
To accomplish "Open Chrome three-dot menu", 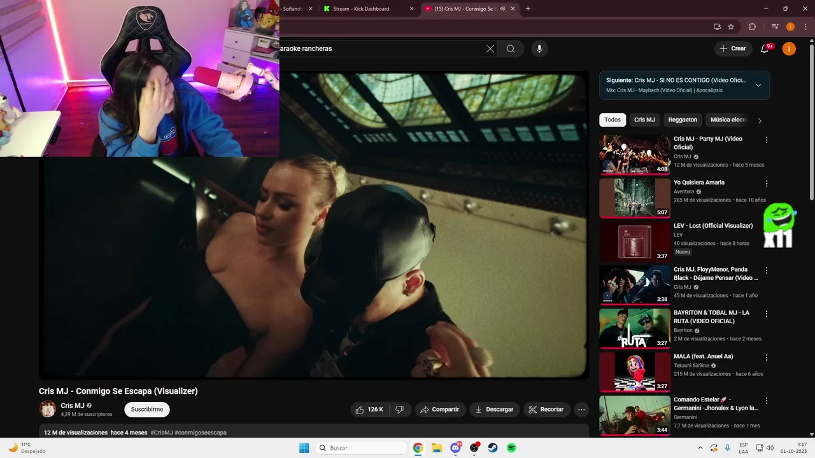I will coord(805,27).
